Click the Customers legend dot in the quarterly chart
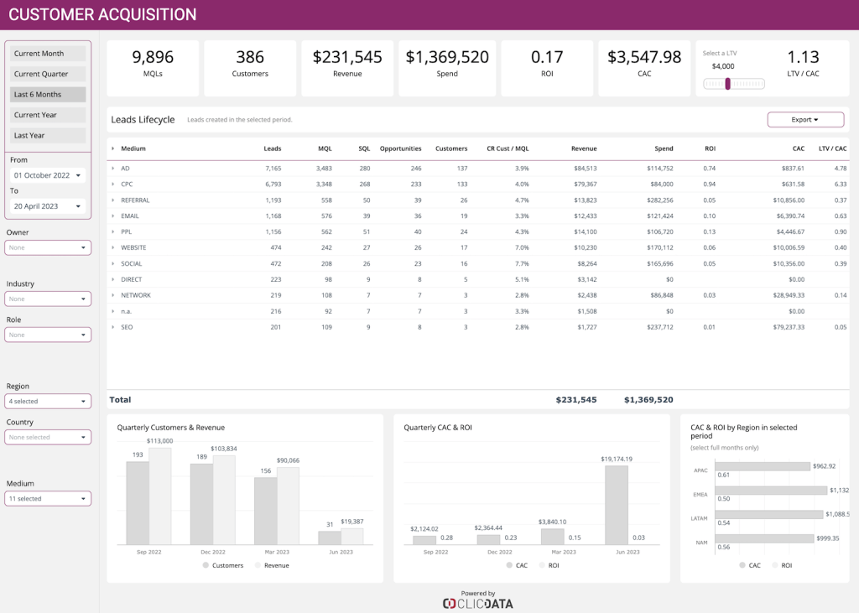859x613 pixels. [x=206, y=565]
